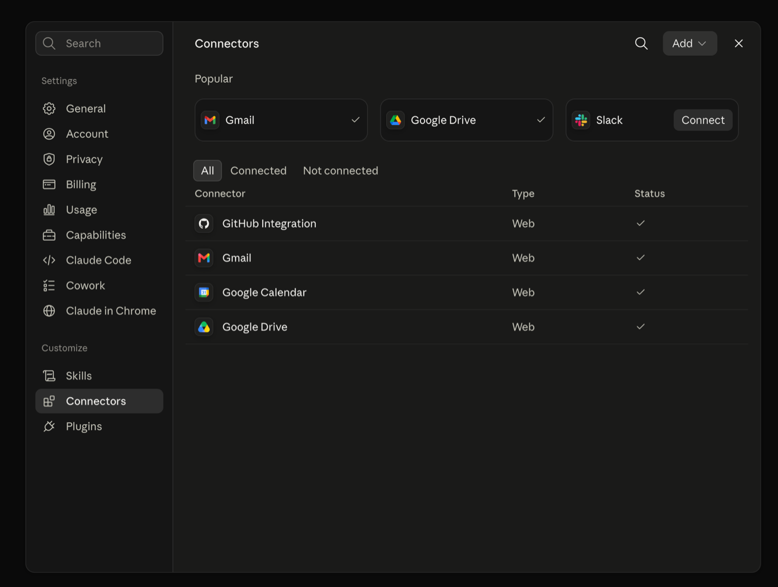
Task: Click the Usage bar chart icon
Action: [49, 209]
